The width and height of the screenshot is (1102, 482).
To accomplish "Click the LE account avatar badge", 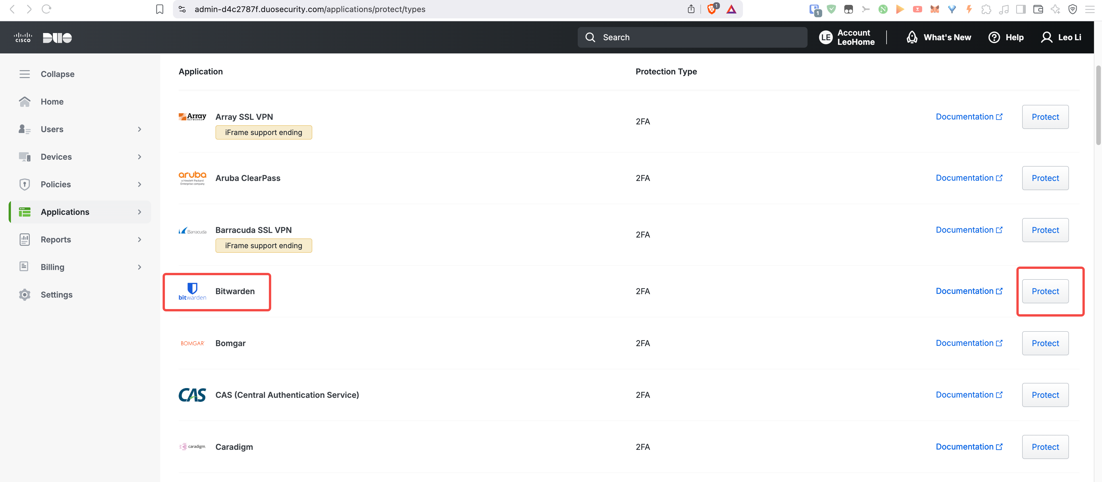I will tap(826, 37).
